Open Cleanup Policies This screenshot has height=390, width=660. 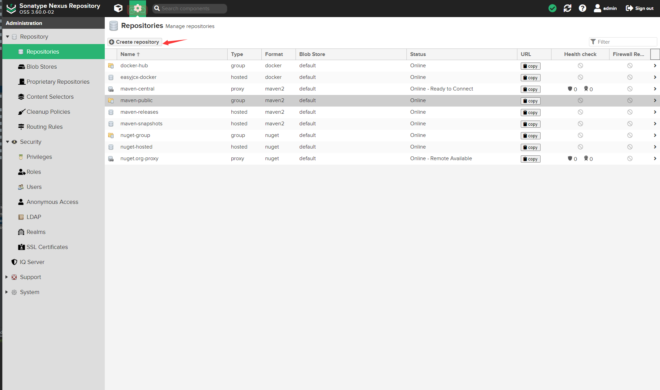click(x=53, y=112)
